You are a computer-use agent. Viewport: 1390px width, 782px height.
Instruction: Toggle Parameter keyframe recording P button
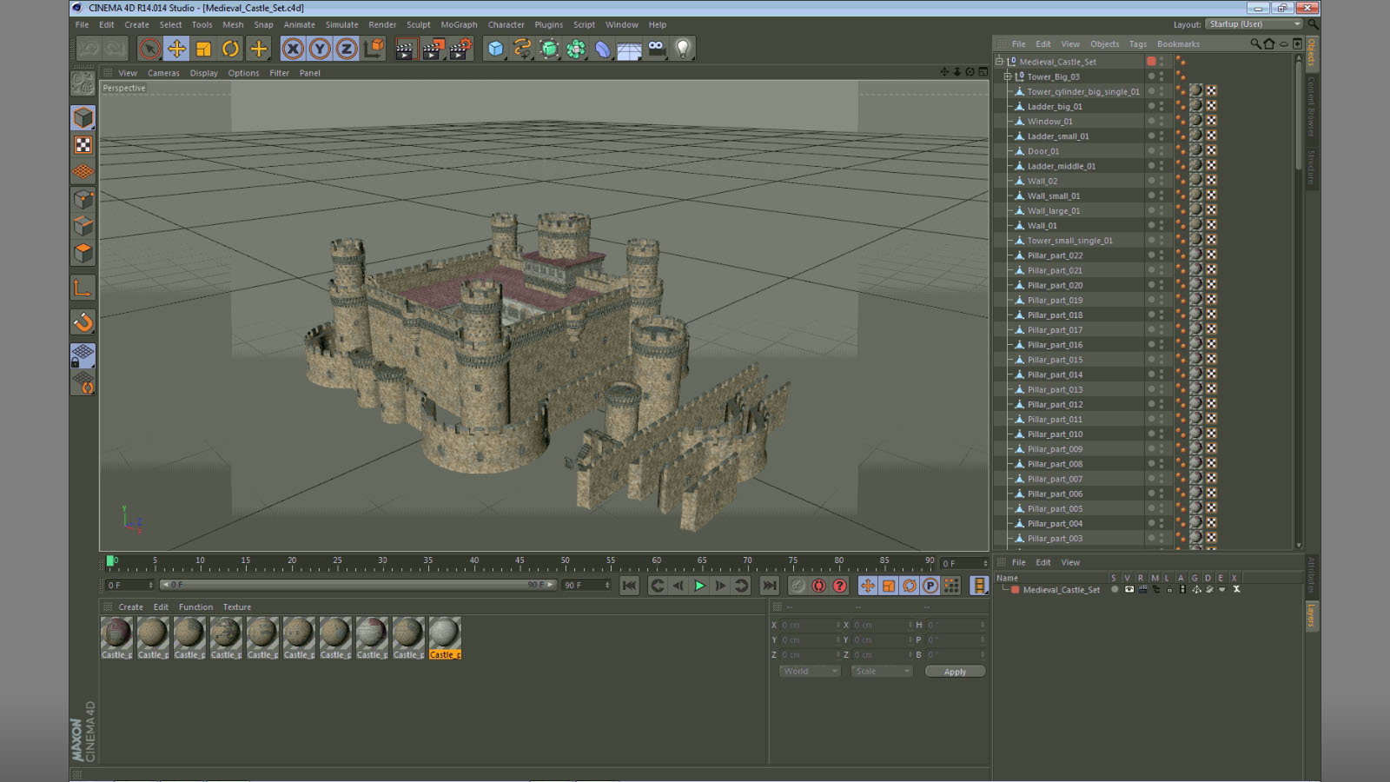tap(930, 586)
